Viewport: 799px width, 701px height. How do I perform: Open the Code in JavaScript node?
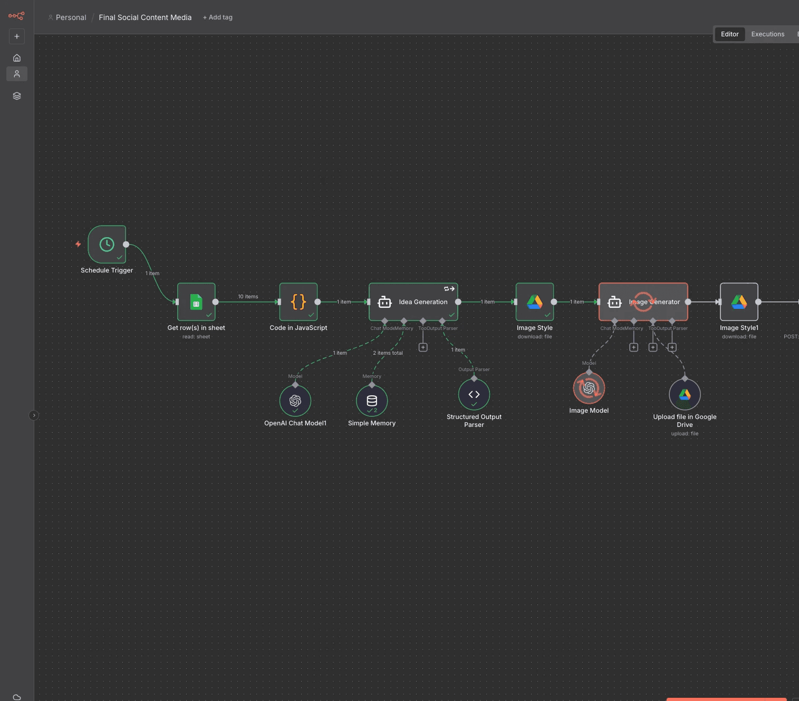pyautogui.click(x=298, y=301)
